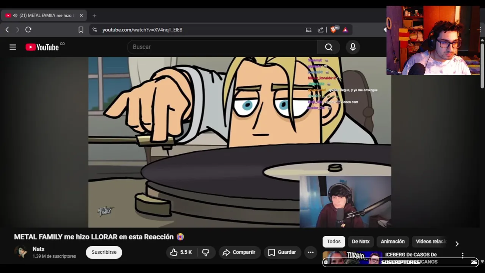Select the Todos filter chip
The image size is (485, 273).
pyautogui.click(x=334, y=242)
